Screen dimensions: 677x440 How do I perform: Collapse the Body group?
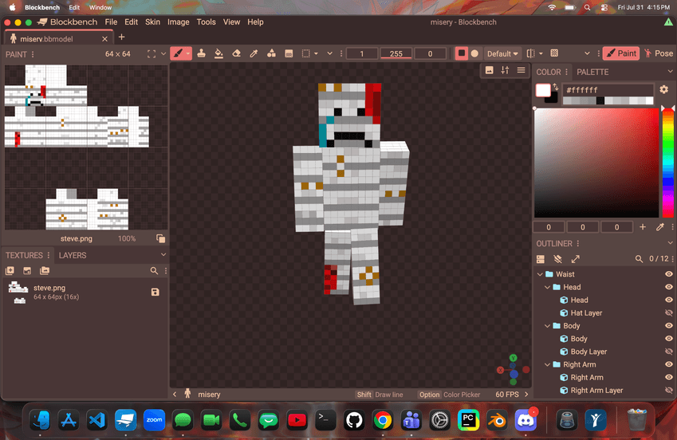(548, 326)
